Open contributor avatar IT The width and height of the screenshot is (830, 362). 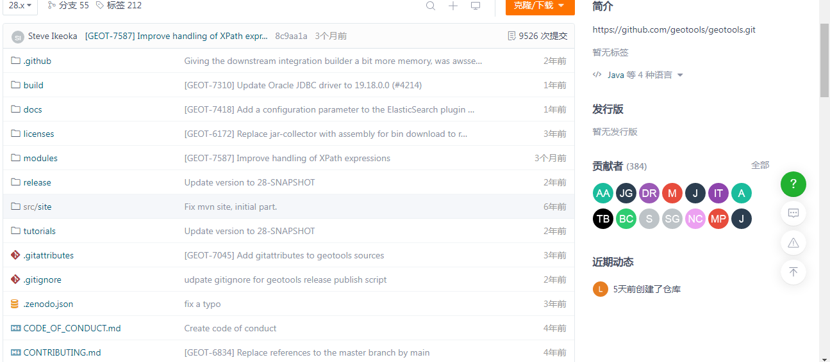(x=718, y=193)
